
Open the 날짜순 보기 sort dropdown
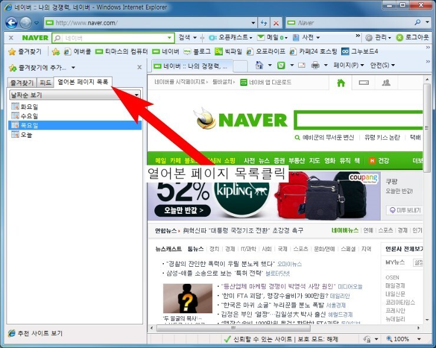[x=75, y=95]
